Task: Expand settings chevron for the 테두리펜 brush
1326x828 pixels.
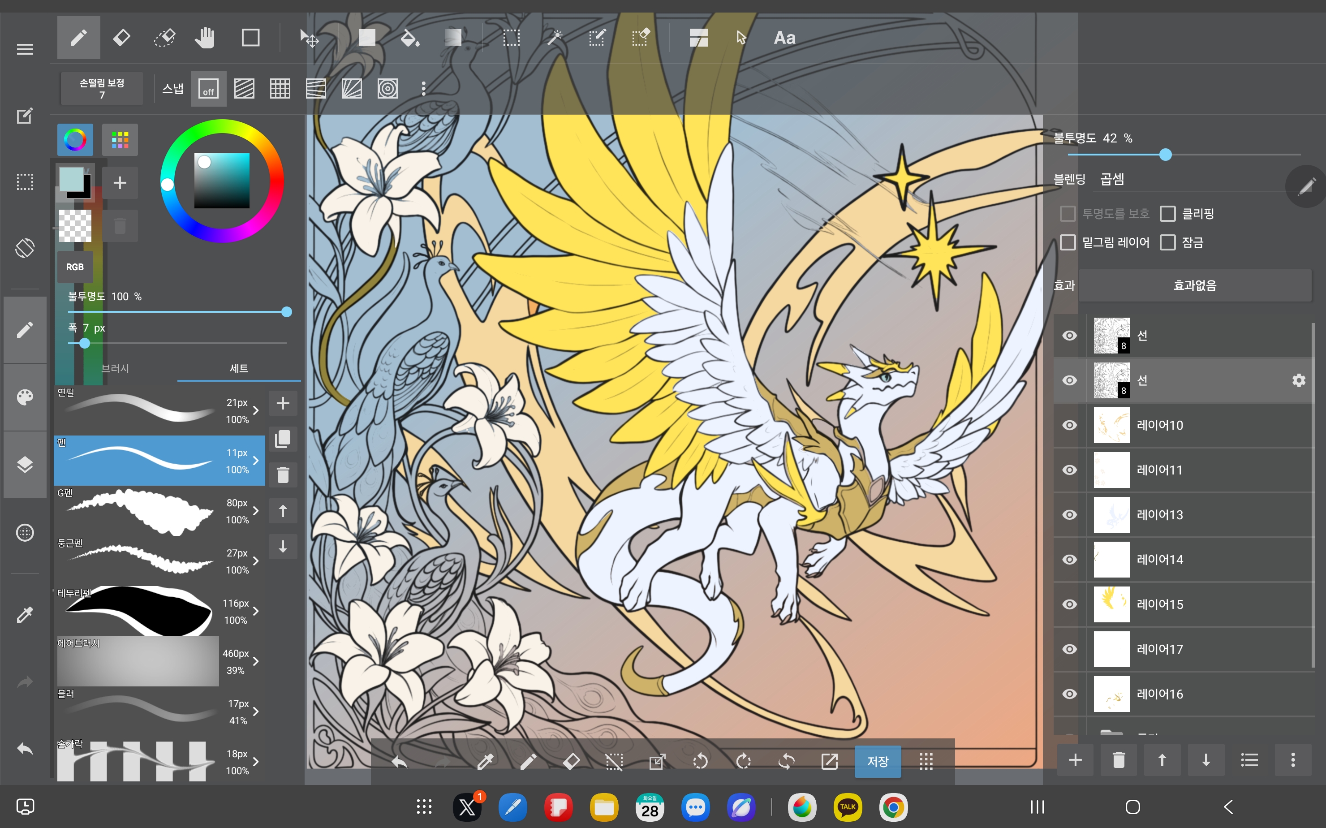Action: point(256,611)
